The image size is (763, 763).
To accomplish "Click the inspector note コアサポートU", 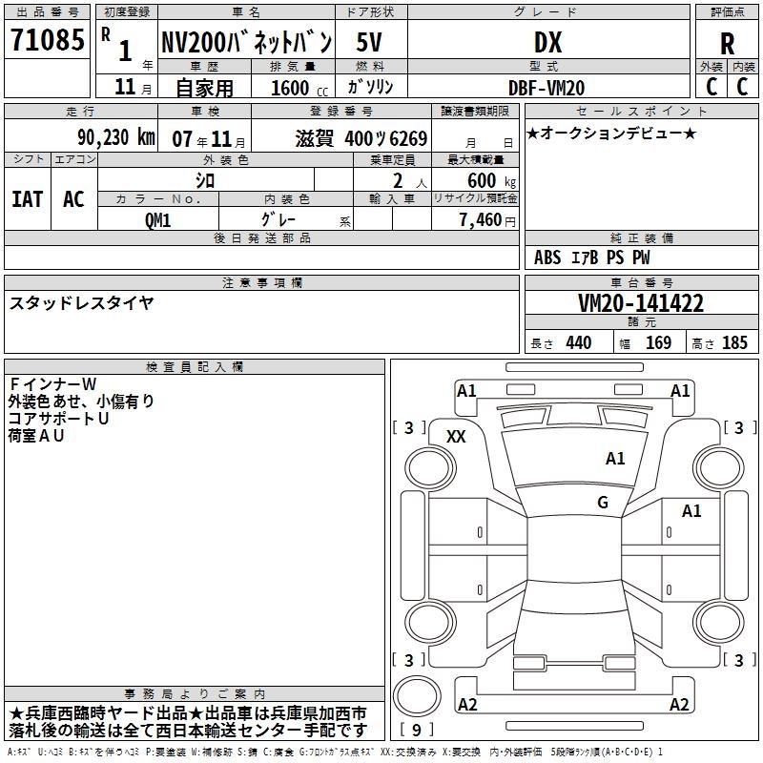I will (x=58, y=419).
